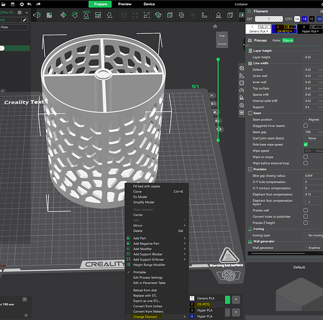
Task: Switch process settings to Global
Action: click(276, 40)
